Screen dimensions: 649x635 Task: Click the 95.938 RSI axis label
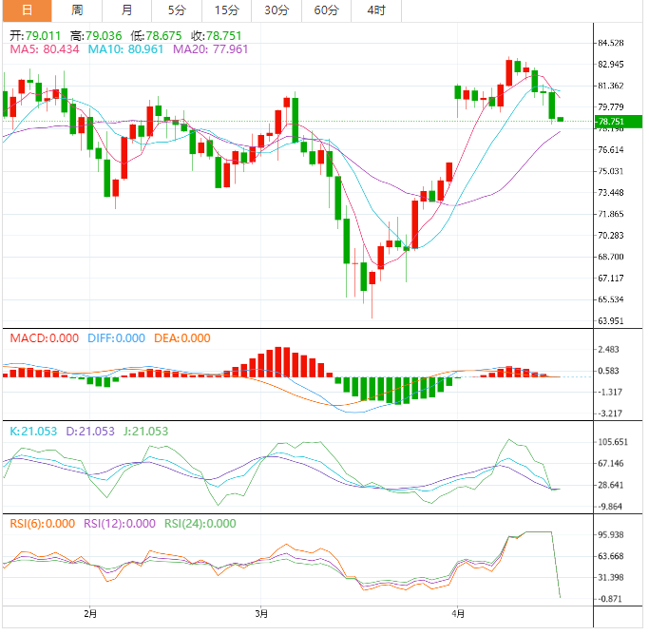pos(610,535)
